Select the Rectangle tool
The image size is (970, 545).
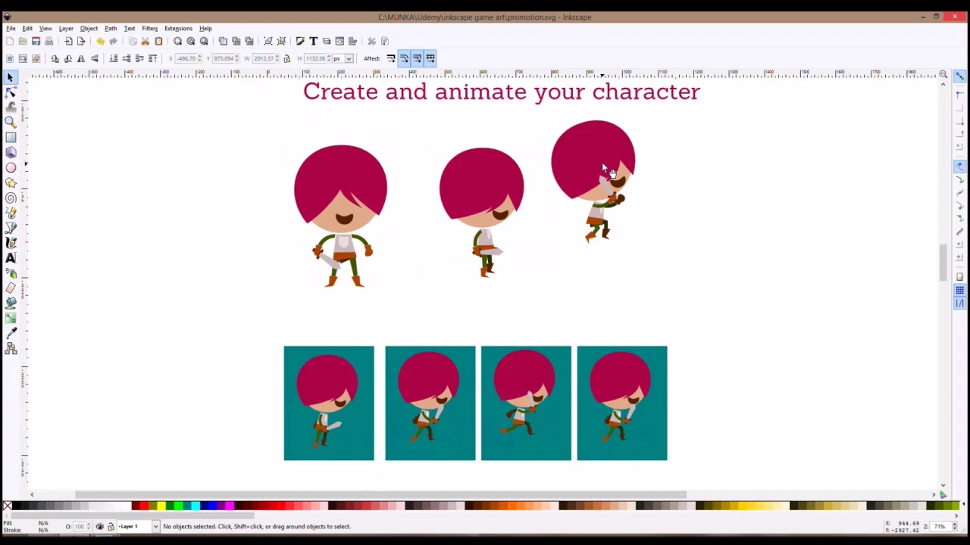click(11, 138)
